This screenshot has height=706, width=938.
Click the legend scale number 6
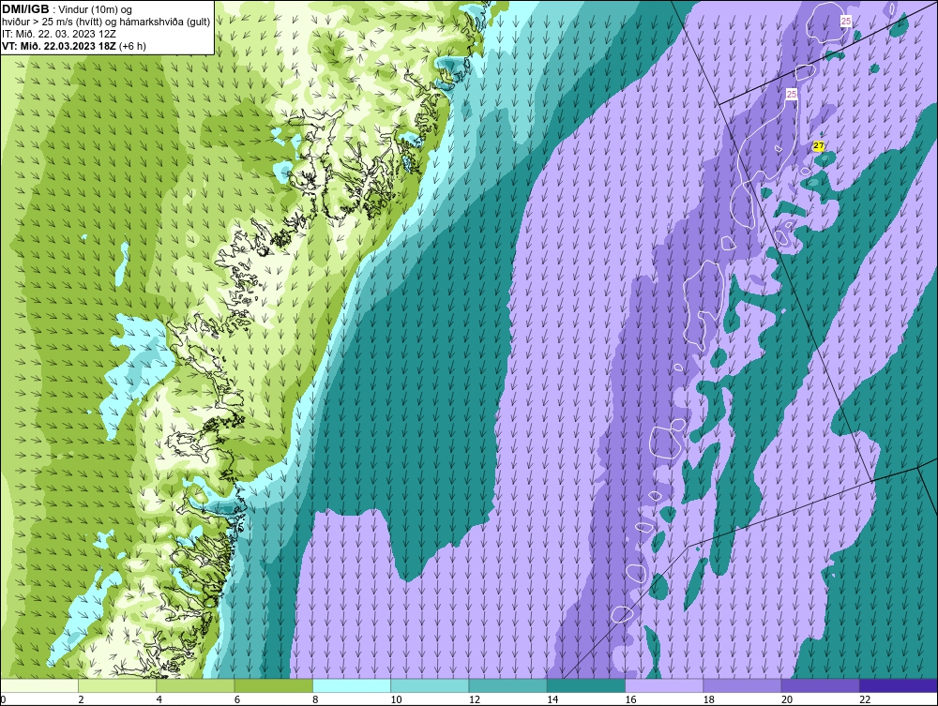[x=237, y=699]
